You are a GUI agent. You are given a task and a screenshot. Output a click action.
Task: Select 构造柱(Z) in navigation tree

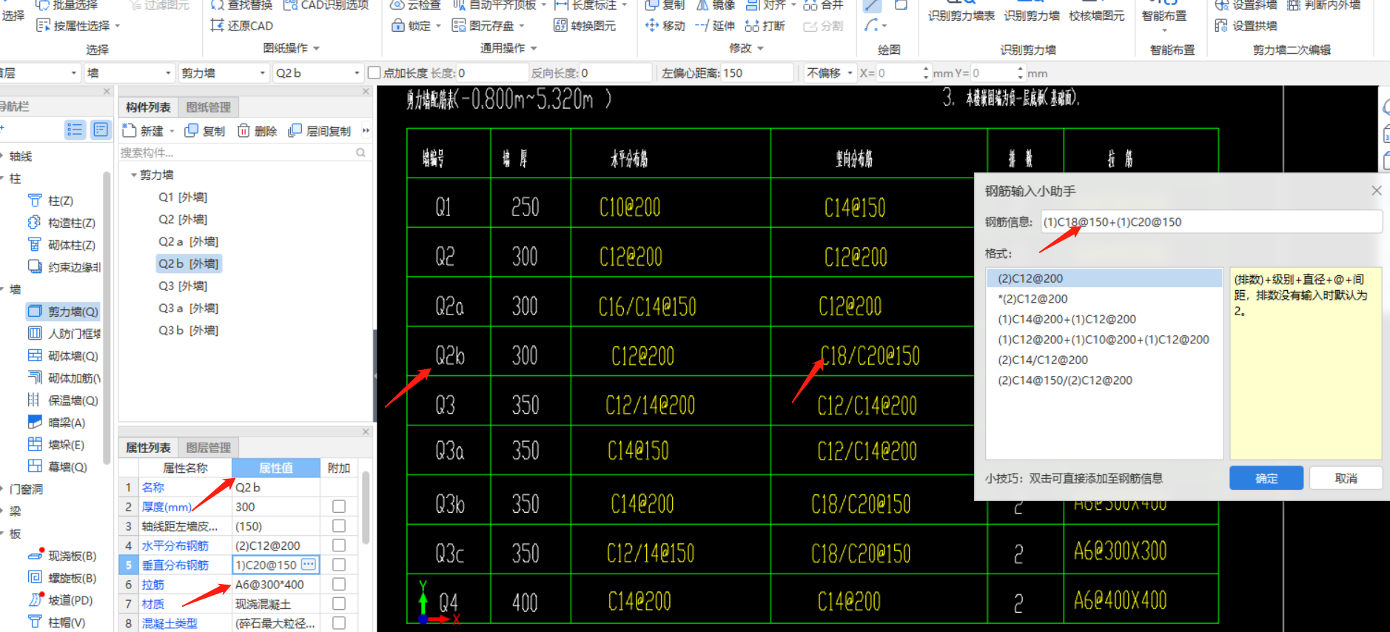coord(62,223)
